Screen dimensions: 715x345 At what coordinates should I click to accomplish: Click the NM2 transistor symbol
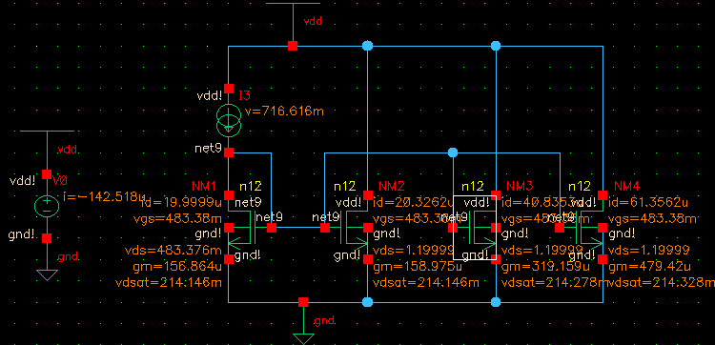pyautogui.click(x=350, y=227)
